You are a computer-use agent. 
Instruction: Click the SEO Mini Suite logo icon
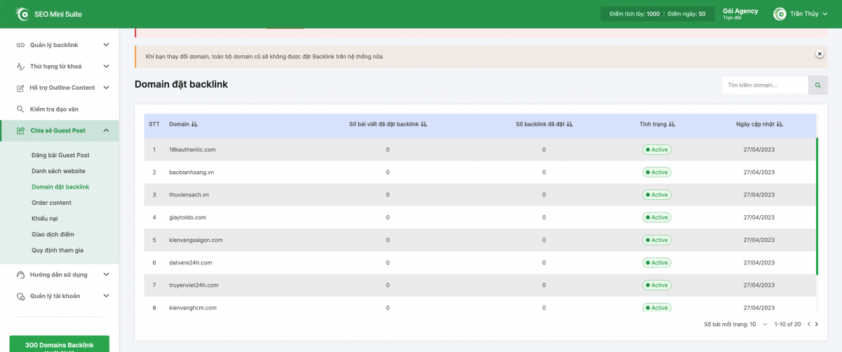[23, 14]
